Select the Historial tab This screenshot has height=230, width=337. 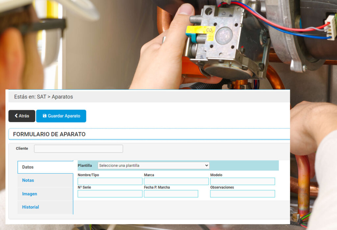(x=31, y=207)
